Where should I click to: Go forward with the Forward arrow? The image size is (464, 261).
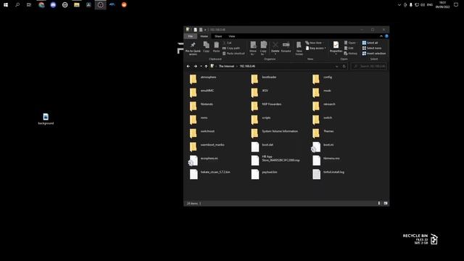click(195, 66)
